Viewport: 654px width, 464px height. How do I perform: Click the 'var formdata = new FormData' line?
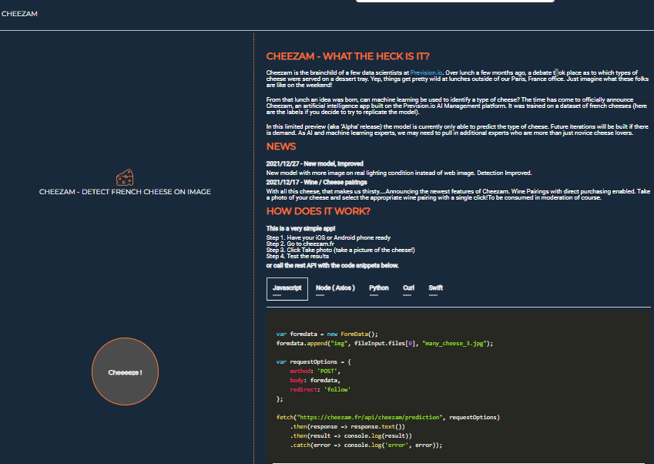click(327, 335)
